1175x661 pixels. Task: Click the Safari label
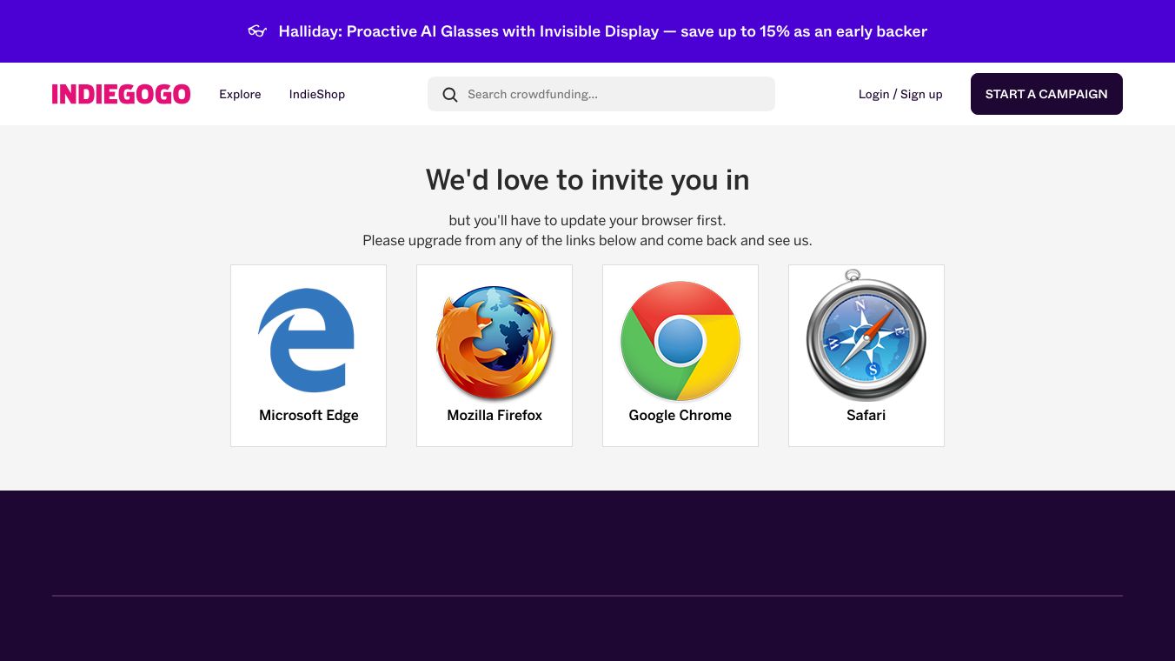[x=866, y=416]
